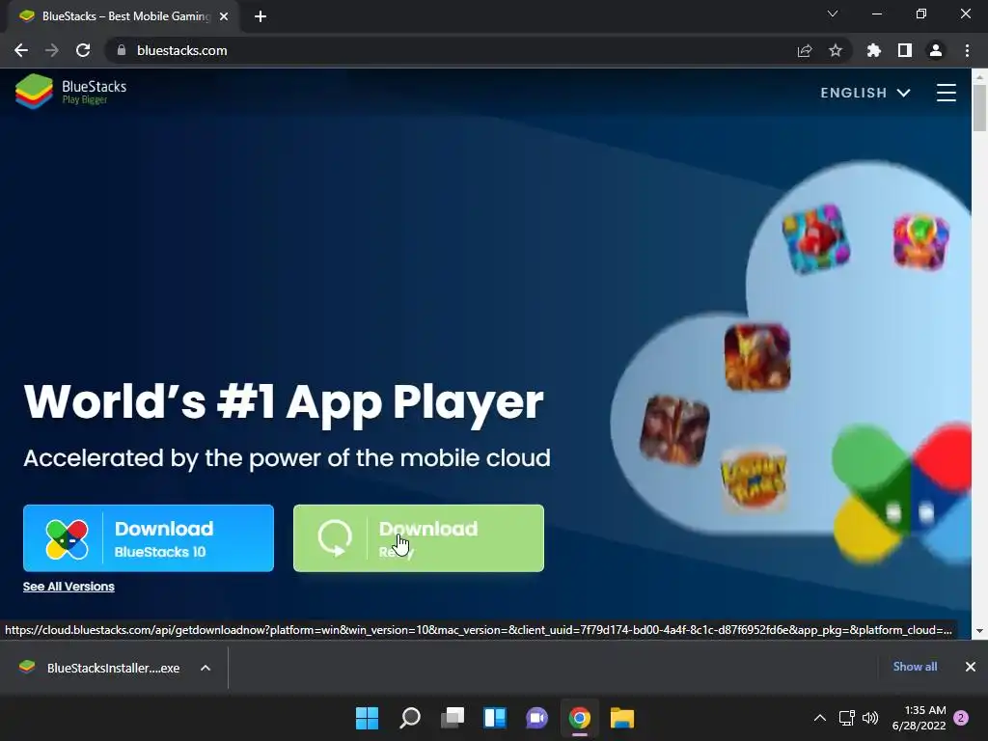Open the Chrome profile icon
This screenshot has width=988, height=741.
point(936,50)
